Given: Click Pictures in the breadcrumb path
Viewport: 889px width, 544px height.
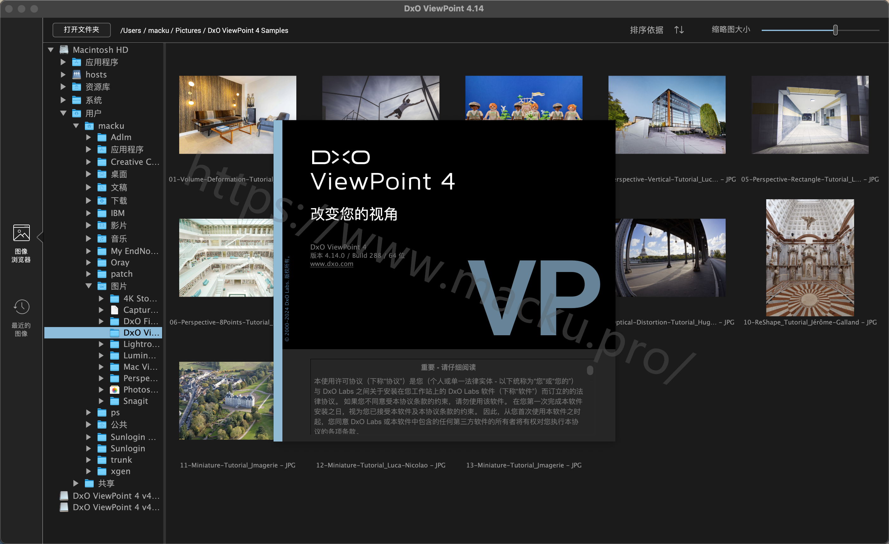Looking at the screenshot, I should [188, 30].
